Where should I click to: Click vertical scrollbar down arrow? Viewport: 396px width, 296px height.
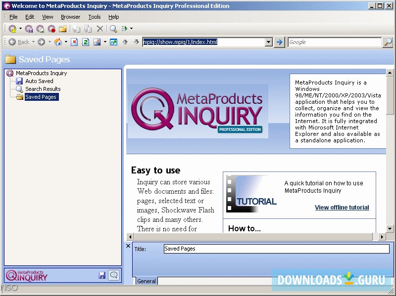click(390, 229)
